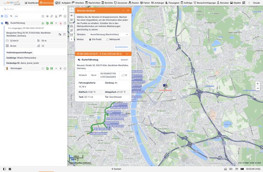Viewport: 263px width, 172px height.
Task: Go to the Berichte tab
Action: tap(107, 3)
